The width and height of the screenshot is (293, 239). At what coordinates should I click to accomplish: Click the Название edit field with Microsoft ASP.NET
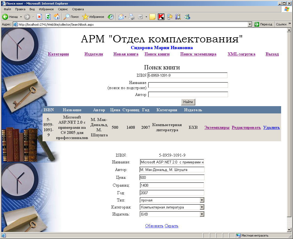click(x=172, y=162)
